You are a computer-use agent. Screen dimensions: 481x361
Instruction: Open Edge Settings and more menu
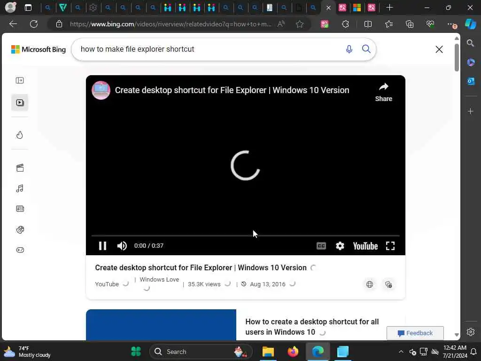(451, 24)
